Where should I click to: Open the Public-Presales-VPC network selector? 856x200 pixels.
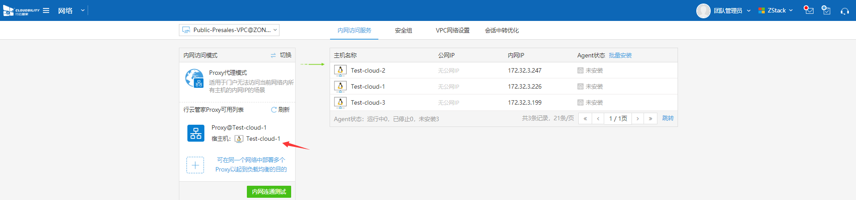[x=229, y=30]
